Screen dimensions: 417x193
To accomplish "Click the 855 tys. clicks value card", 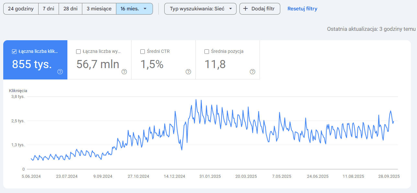I will point(32,64).
